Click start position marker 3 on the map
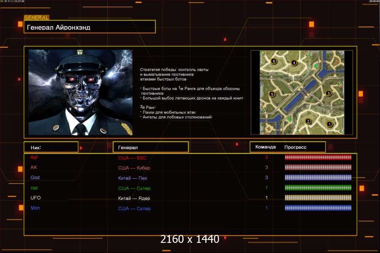380x253 pixels. pyautogui.click(x=328, y=93)
